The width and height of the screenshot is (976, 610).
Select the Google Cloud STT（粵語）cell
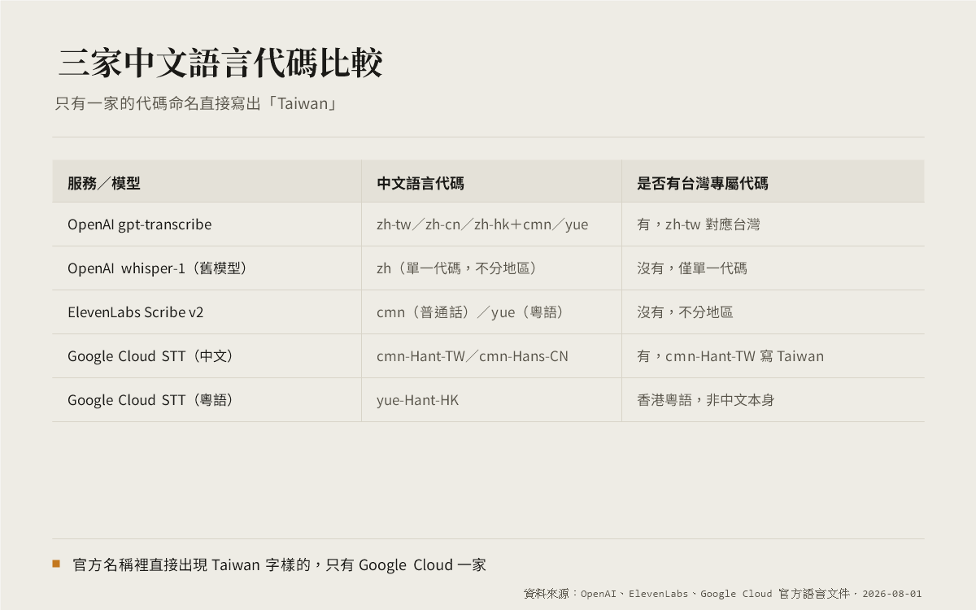(x=207, y=400)
